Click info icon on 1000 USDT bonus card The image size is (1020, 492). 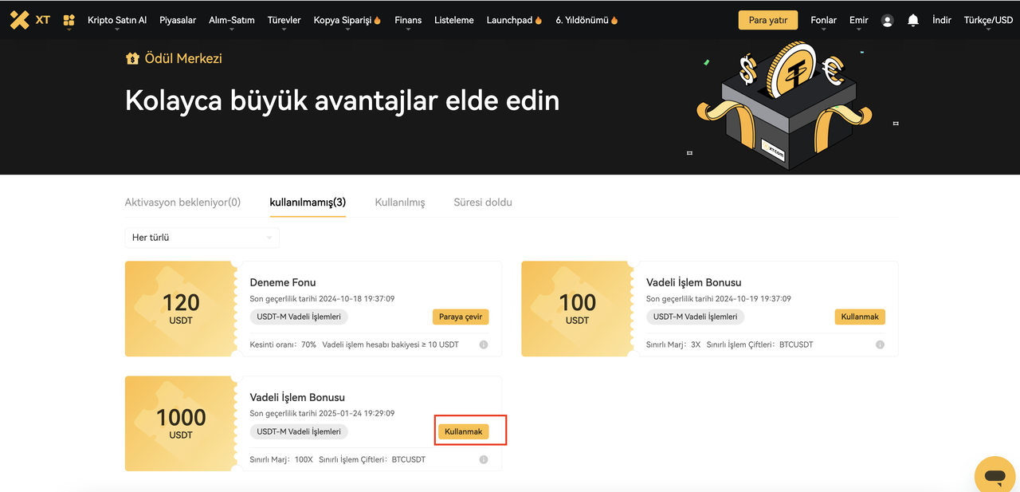point(484,459)
